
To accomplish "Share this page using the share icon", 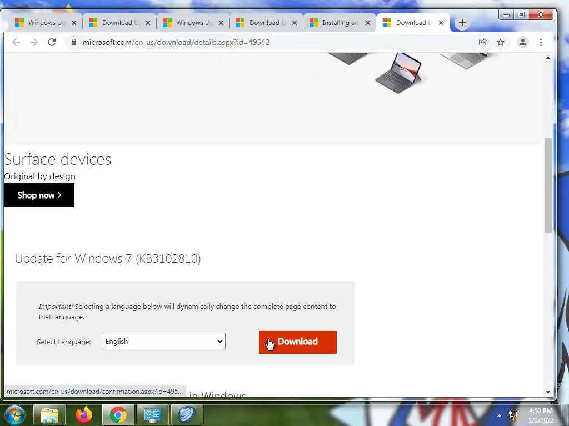I will pyautogui.click(x=482, y=42).
